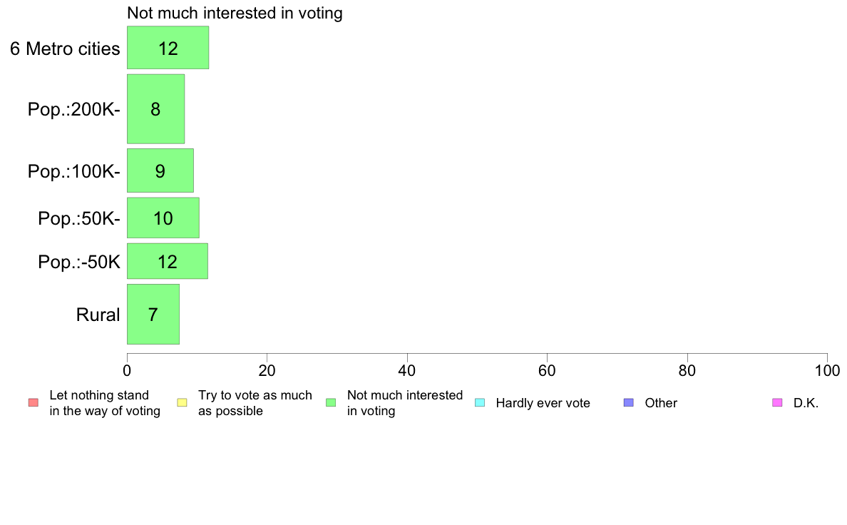This screenshot has height=525, width=847.
Task: Click the 'Pop.:-50K' category label
Action: (79, 262)
